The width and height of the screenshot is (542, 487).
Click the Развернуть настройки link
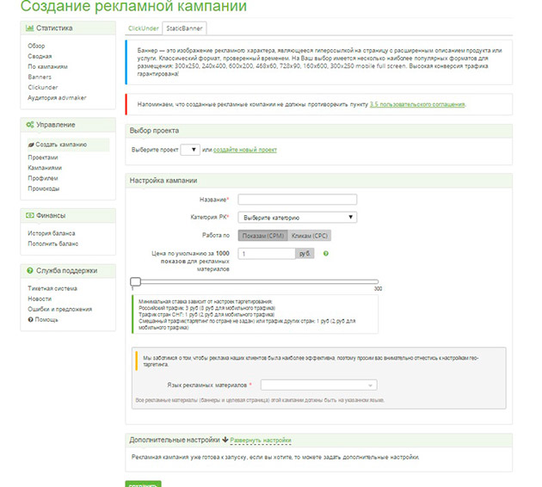(261, 441)
